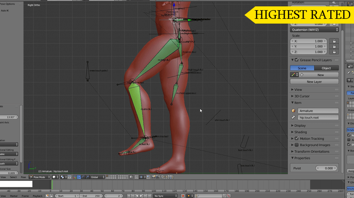Open the Quaternion (WXYZ) rotation mode dropdown
The height and width of the screenshot is (198, 354).
point(314,29)
